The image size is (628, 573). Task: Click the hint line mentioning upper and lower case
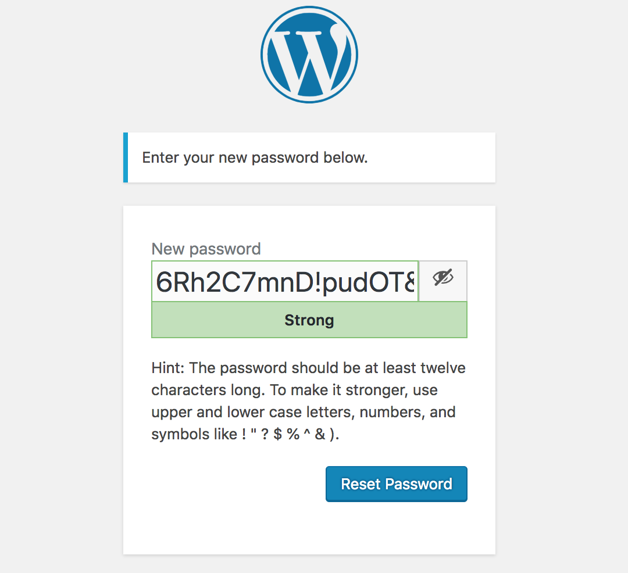point(302,413)
